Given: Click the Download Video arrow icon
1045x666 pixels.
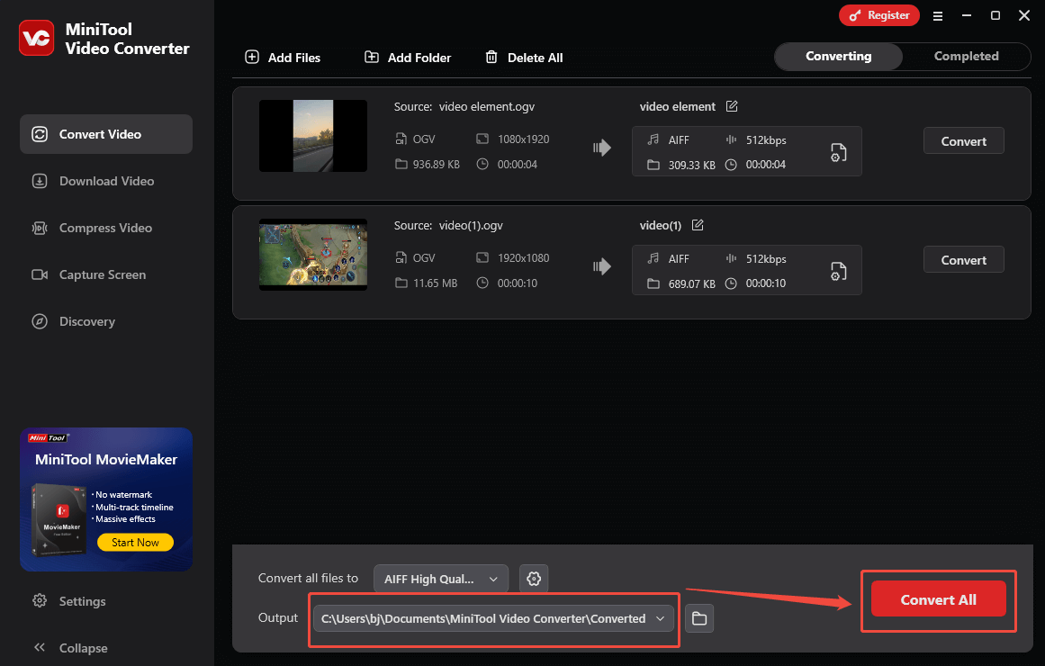Looking at the screenshot, I should 40,181.
